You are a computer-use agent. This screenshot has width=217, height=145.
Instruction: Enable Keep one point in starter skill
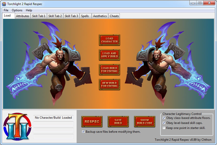tap(164, 128)
